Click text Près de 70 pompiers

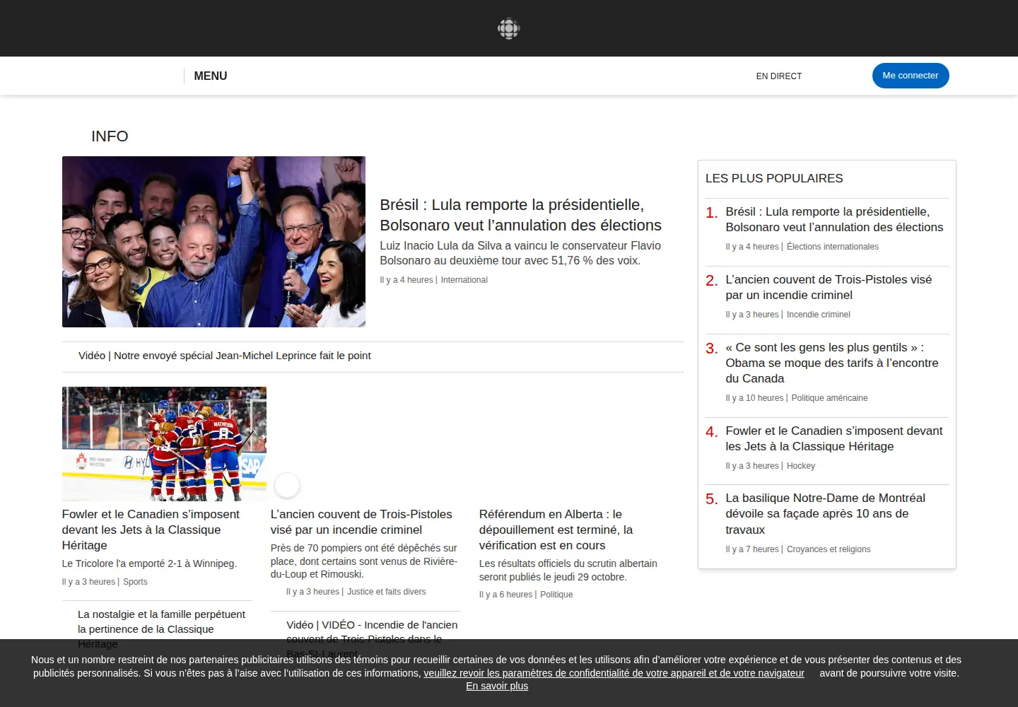coord(364,561)
